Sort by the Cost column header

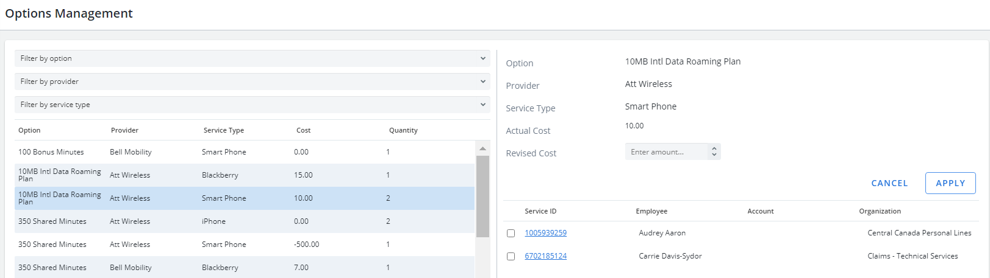304,130
